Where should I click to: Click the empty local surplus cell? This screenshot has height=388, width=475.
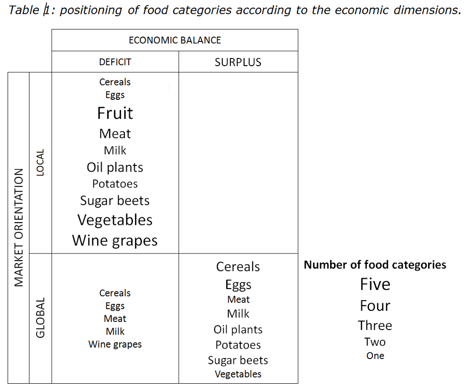click(x=238, y=163)
